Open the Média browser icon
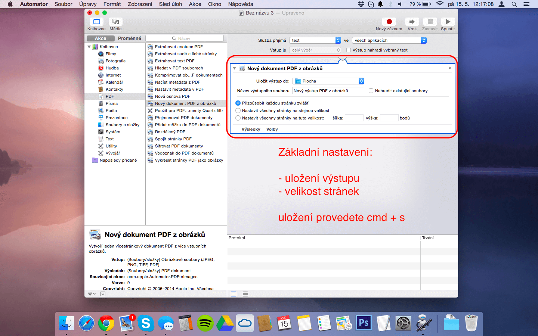Viewport: 538px width, 336px height. (x=115, y=22)
